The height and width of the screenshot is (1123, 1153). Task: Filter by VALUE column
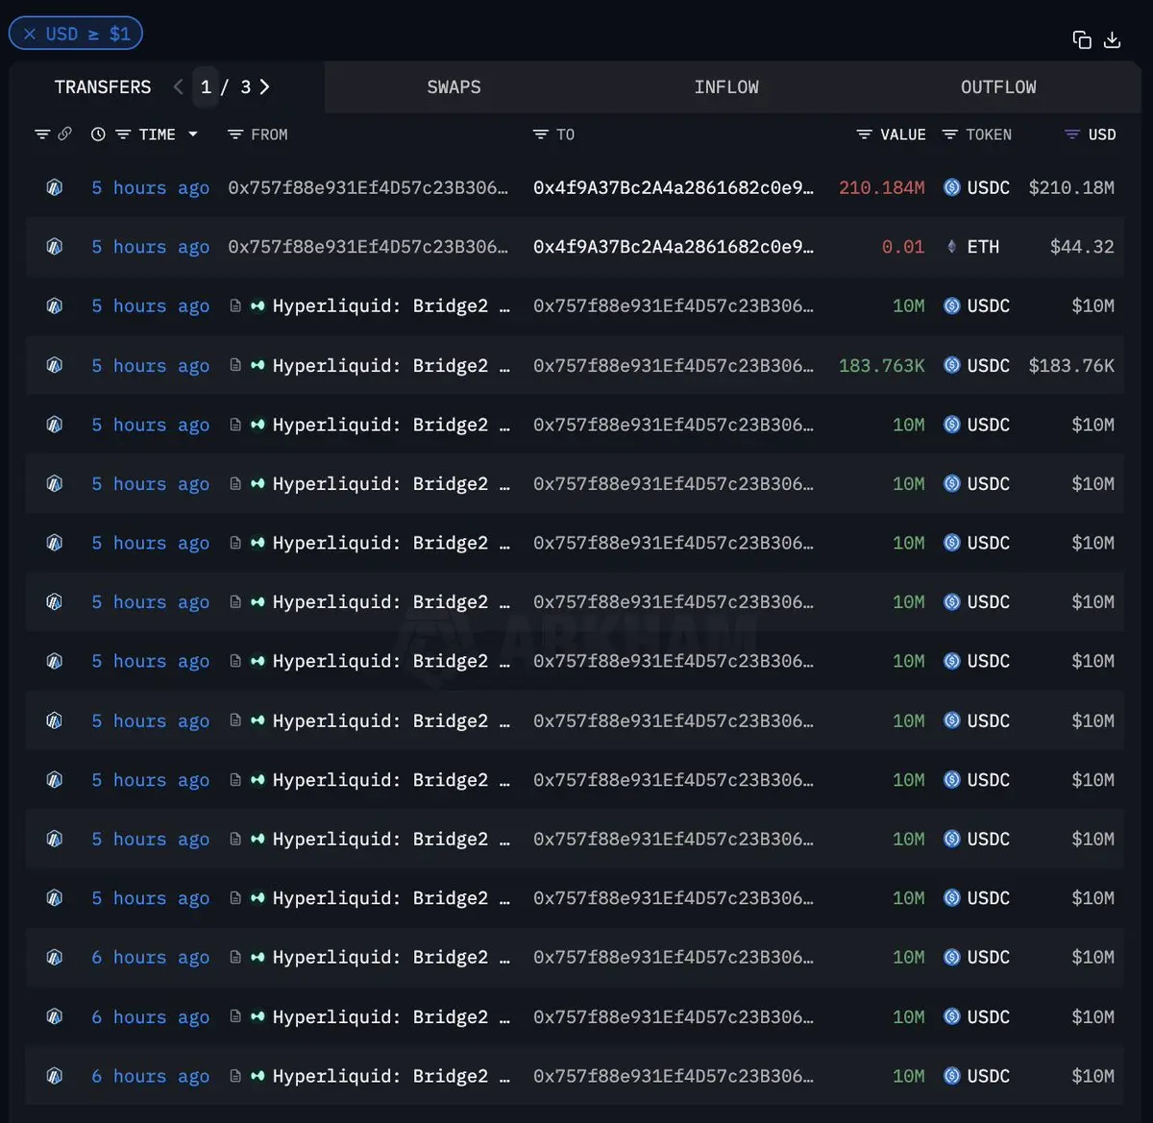(864, 134)
